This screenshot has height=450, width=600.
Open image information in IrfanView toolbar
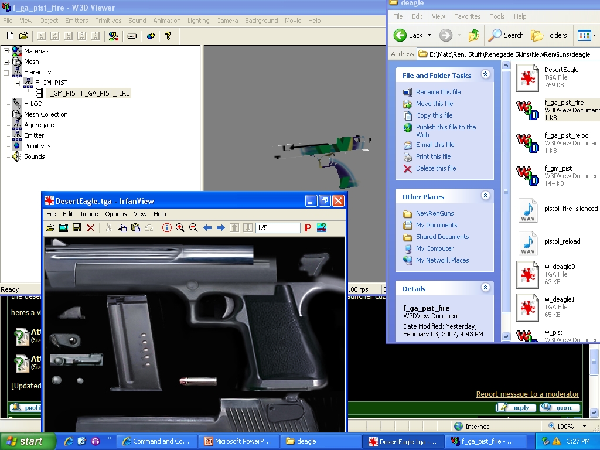click(167, 228)
